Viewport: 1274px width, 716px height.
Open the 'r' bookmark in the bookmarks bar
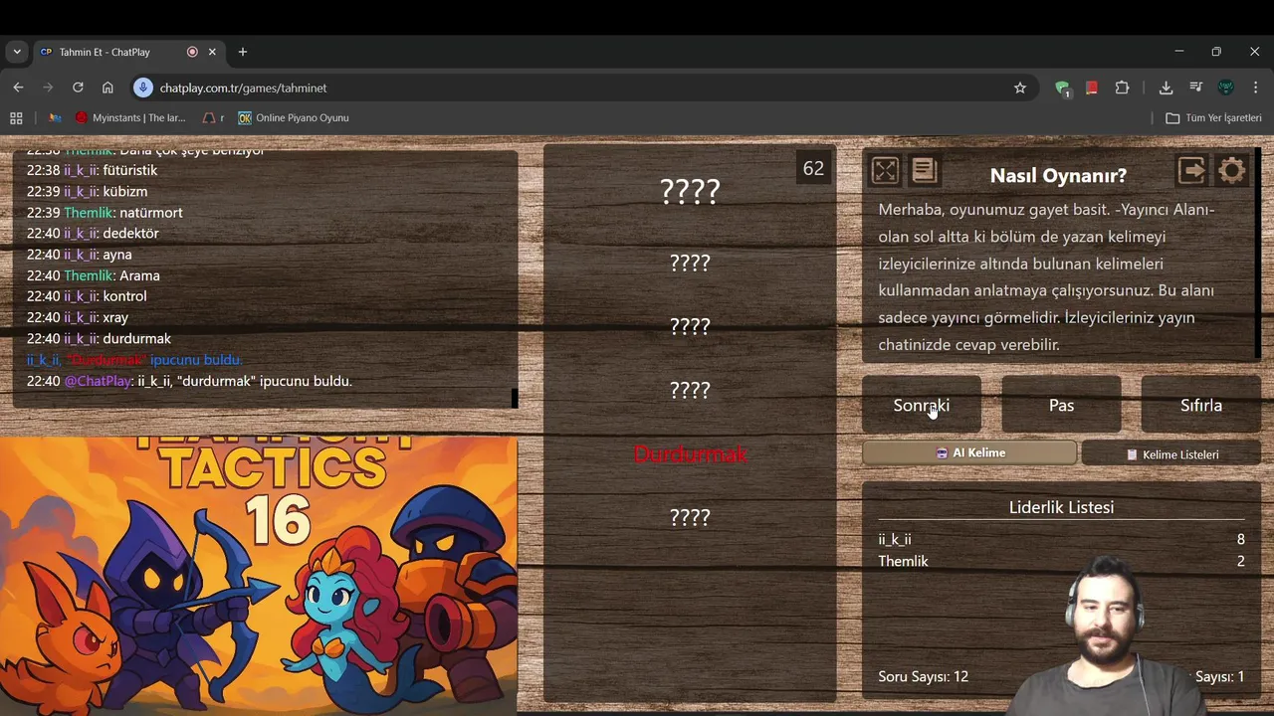coord(213,117)
